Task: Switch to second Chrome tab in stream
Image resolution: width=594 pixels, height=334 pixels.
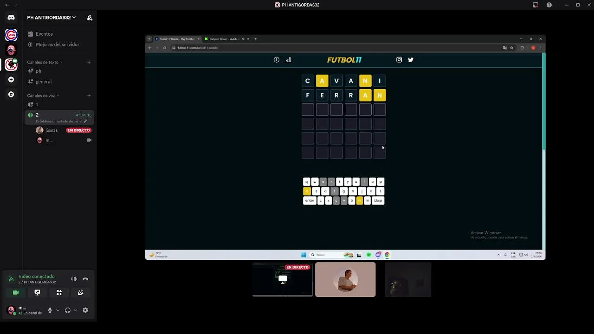Action: (227, 39)
